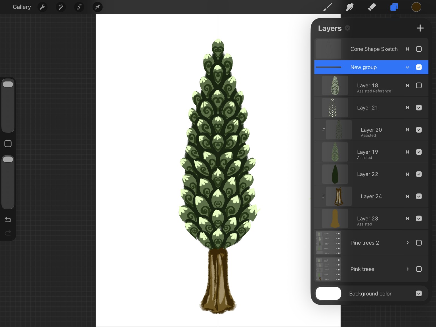Screen dimensions: 436x327
Task: Tap the 'Layer 22' name
Action: 367,174
